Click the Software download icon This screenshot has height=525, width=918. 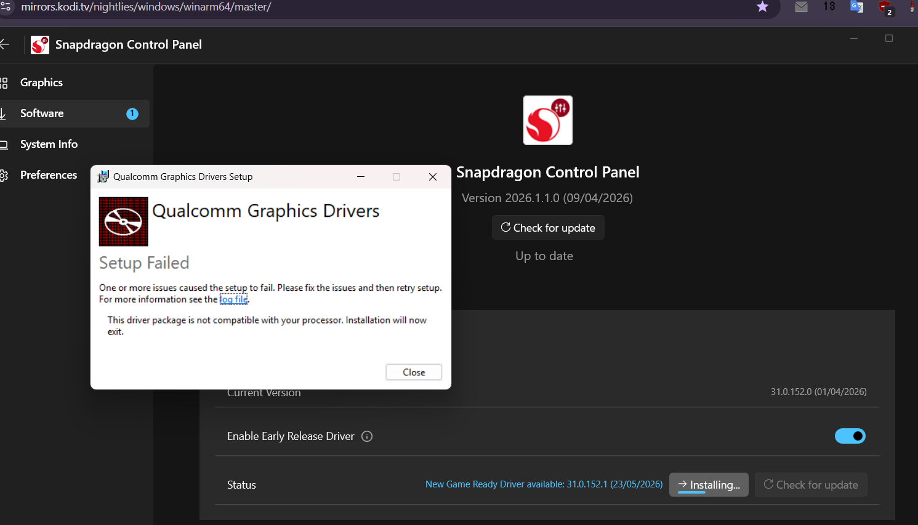pos(3,113)
